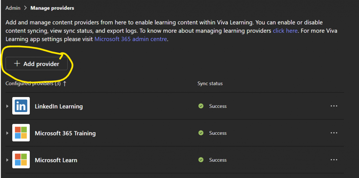Click Microsoft 365 Training's green success checkmark
The width and height of the screenshot is (359, 178).
click(x=201, y=133)
